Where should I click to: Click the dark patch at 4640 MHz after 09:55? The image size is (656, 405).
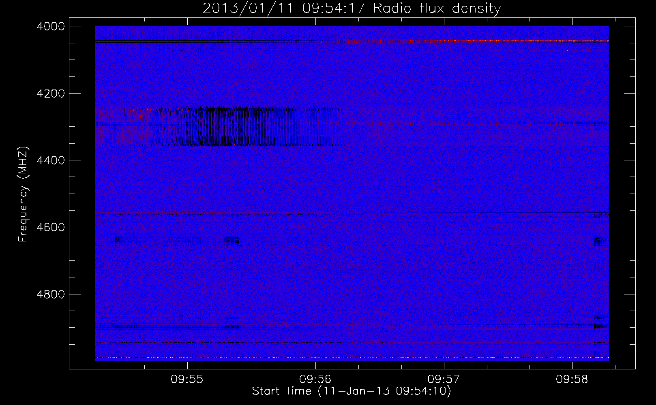point(232,241)
